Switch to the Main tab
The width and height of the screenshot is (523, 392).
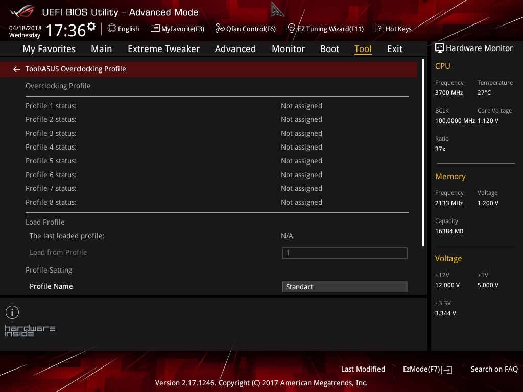tap(102, 49)
